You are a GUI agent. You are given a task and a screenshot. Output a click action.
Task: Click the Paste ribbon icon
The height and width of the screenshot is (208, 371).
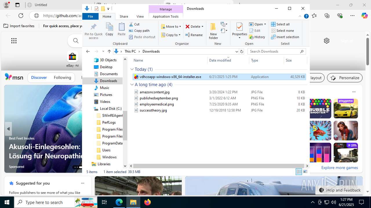coord(121,29)
